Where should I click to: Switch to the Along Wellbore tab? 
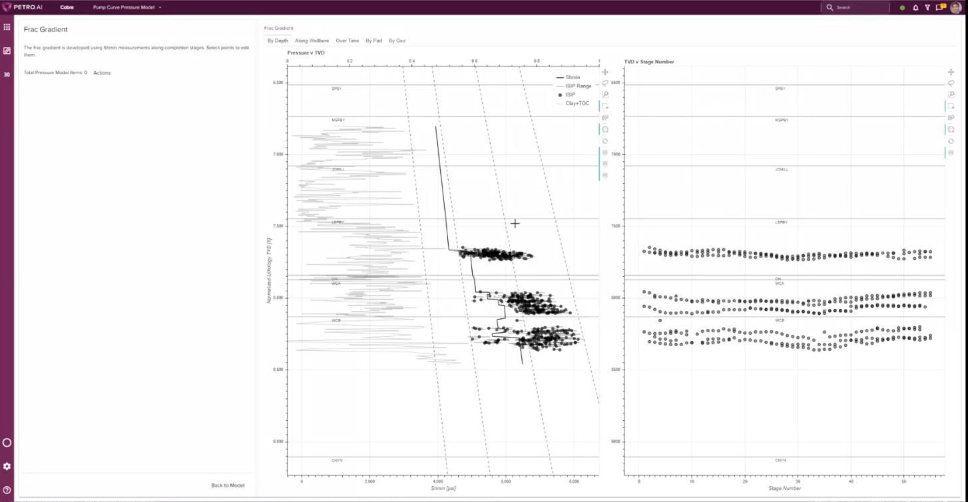pos(312,41)
